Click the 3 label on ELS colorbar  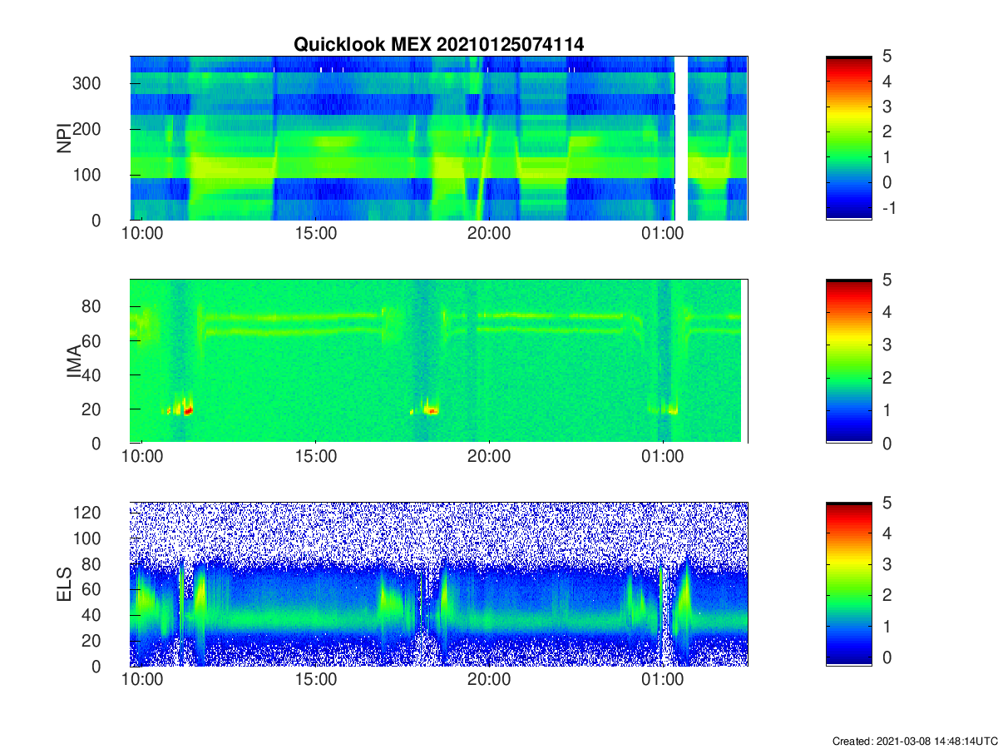(886, 564)
